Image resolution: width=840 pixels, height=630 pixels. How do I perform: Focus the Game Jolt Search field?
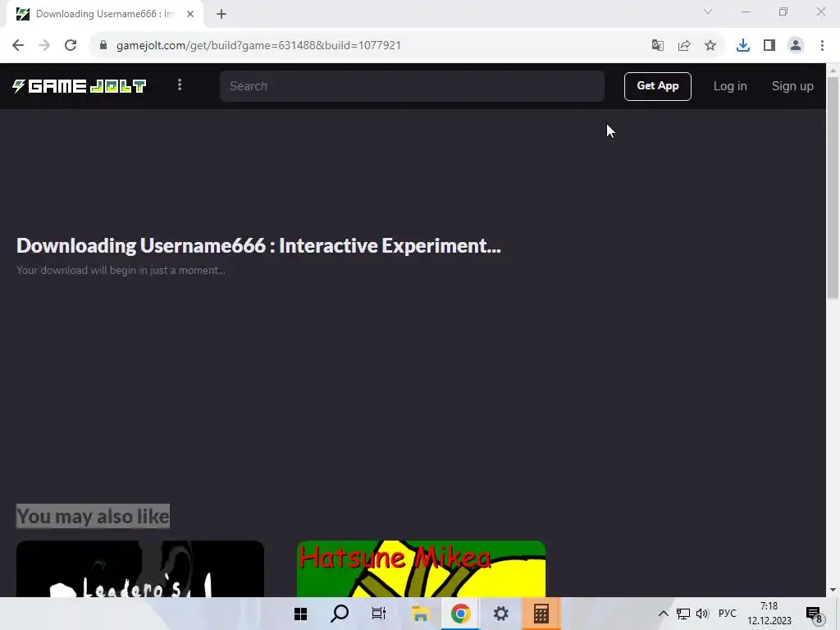tap(412, 86)
